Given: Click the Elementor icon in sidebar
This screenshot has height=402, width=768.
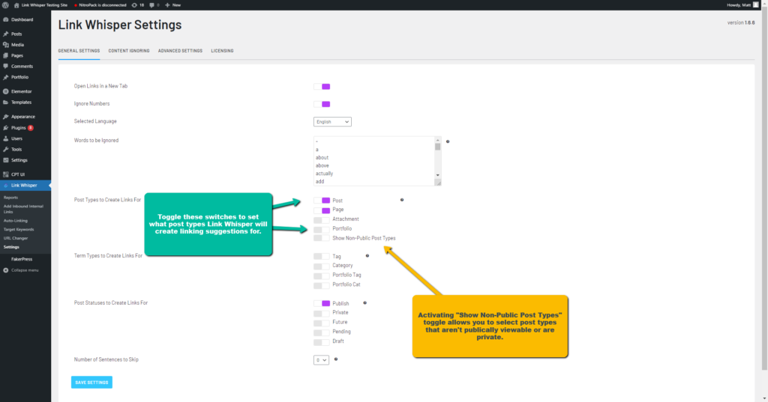Looking at the screenshot, I should [6, 91].
